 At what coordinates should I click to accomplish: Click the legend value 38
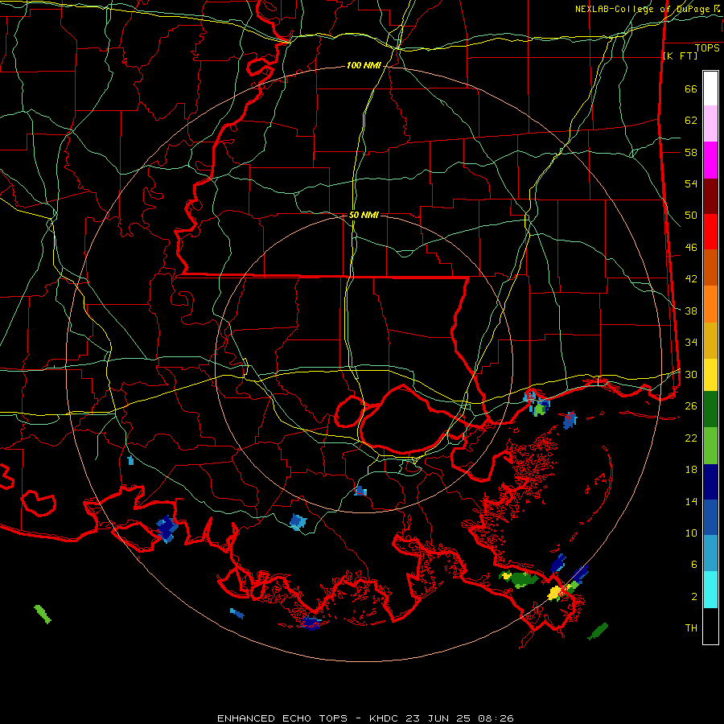(691, 311)
